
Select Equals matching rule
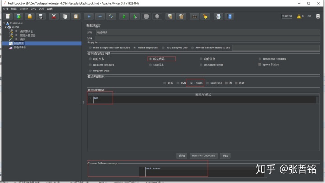click(196, 83)
